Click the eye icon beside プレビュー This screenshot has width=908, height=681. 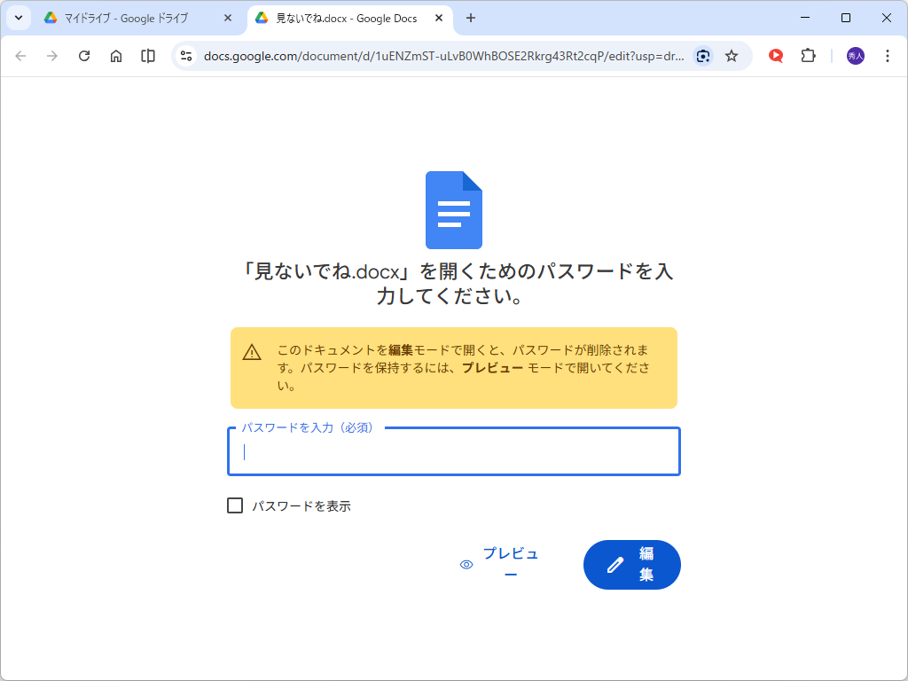point(466,563)
